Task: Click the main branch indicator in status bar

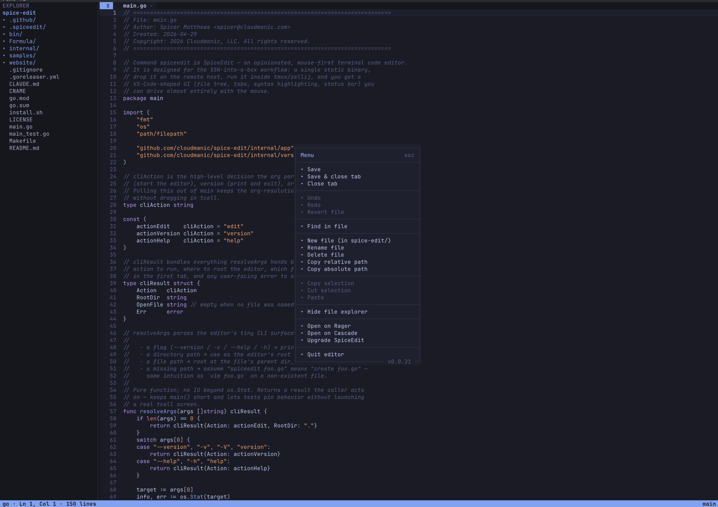Action: 709,504
